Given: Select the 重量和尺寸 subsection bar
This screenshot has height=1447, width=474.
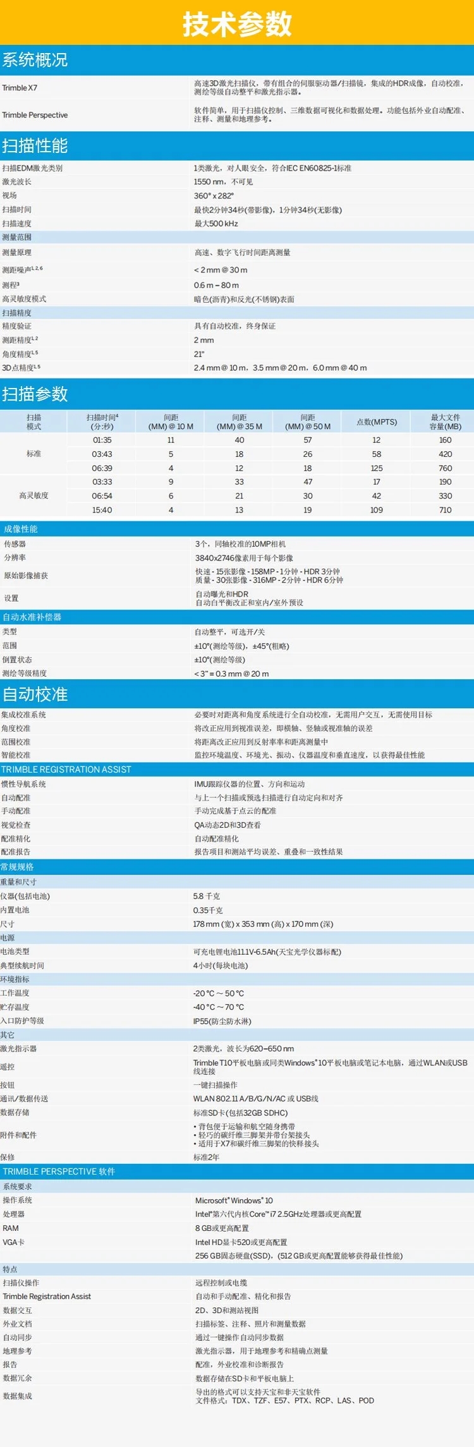Looking at the screenshot, I should pos(237,882).
